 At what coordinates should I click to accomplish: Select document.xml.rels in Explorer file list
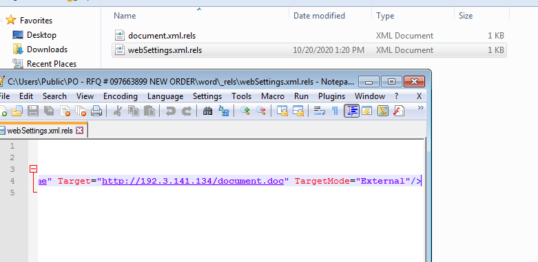point(162,36)
